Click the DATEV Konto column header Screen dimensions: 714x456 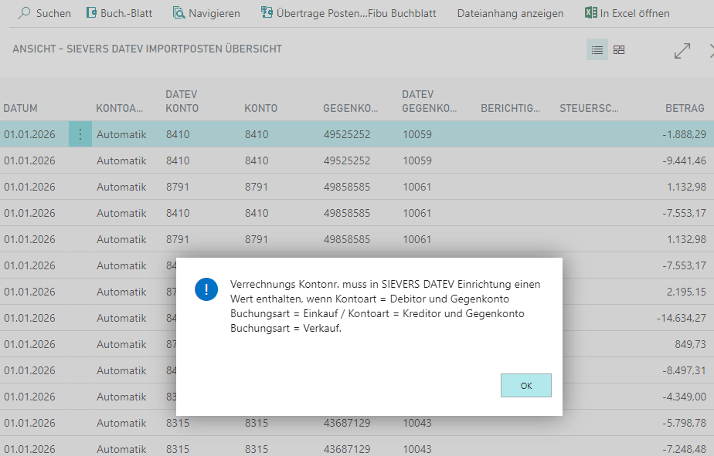[182, 101]
